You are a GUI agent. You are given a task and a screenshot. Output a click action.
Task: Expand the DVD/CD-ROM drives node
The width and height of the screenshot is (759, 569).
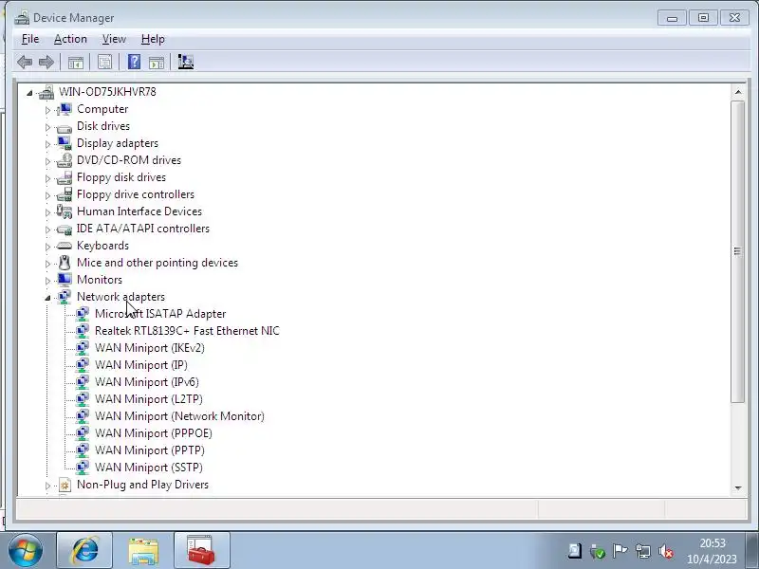(47, 161)
